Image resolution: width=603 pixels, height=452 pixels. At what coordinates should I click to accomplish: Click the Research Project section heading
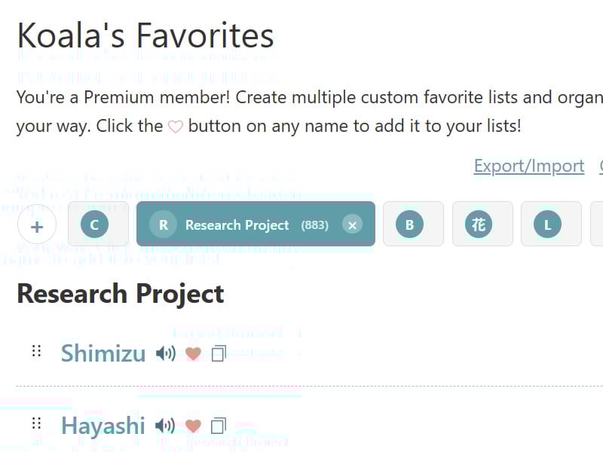[120, 293]
